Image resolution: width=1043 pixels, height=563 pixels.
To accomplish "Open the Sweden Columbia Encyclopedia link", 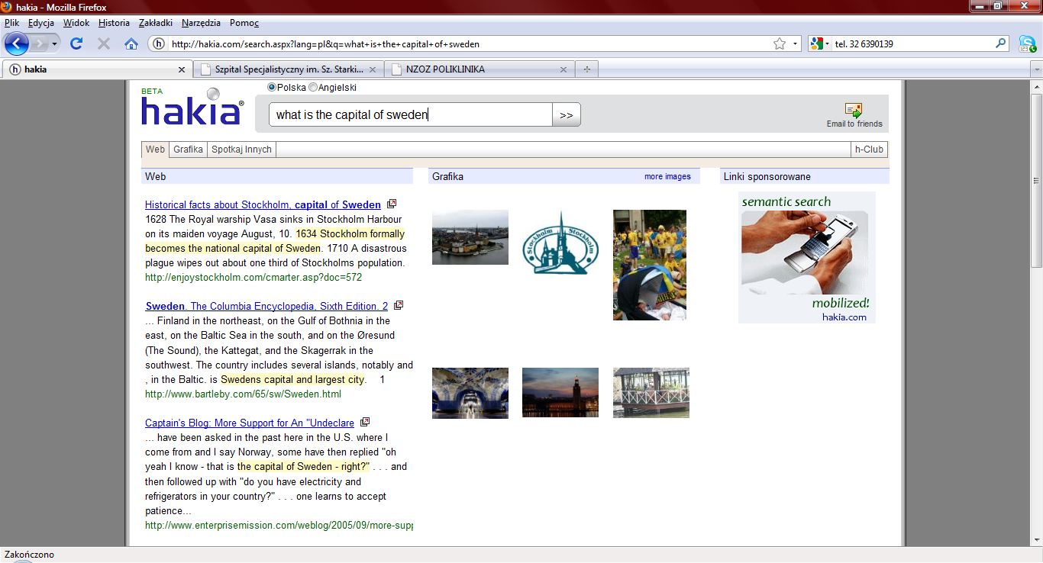I will (x=266, y=306).
